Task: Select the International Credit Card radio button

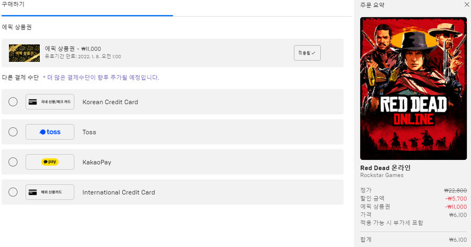Action: (13, 192)
